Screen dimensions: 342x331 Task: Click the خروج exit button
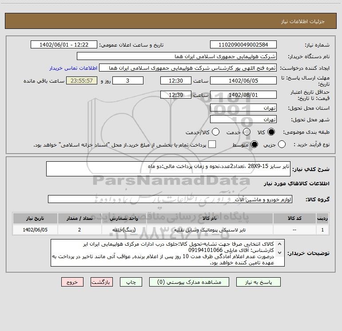72,282
